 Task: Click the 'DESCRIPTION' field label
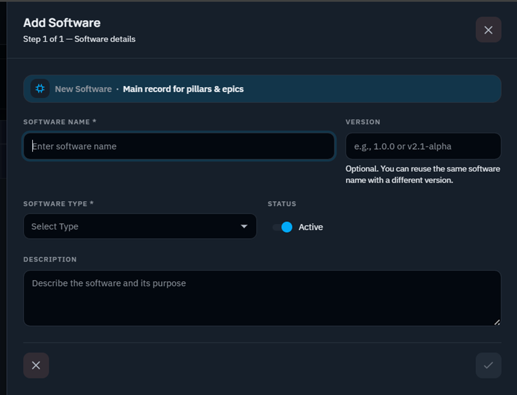[x=50, y=260]
